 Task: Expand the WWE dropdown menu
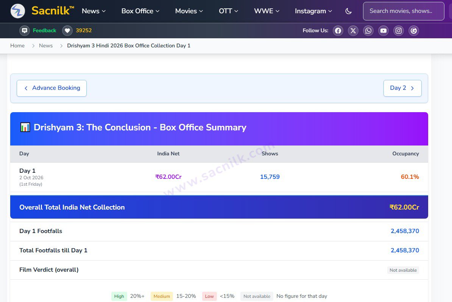(x=267, y=11)
